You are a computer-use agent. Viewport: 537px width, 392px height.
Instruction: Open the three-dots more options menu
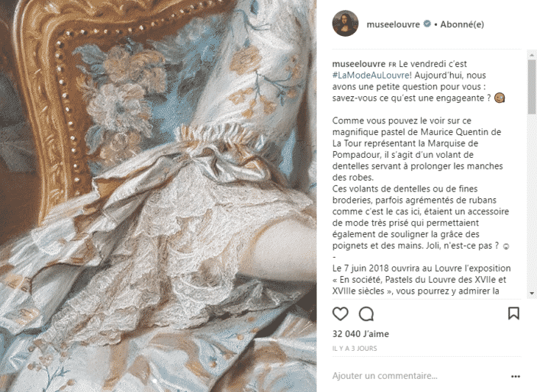(x=516, y=377)
